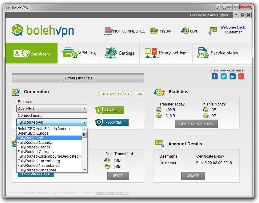Click the download icon in help bar
This screenshot has width=259, height=203.
click(236, 15)
